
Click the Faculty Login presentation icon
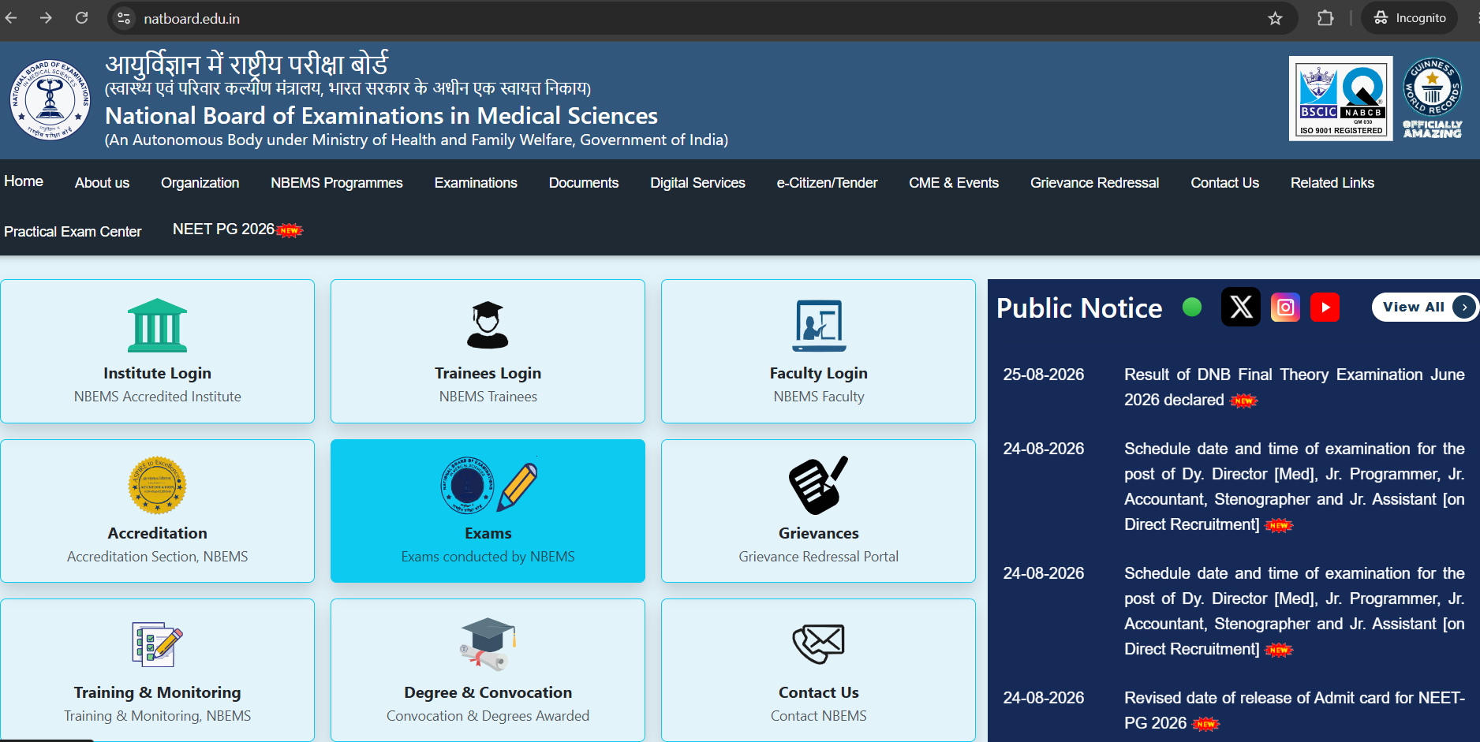pyautogui.click(x=819, y=325)
